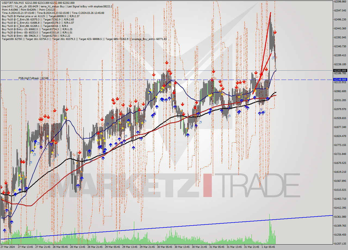The height and width of the screenshot is (250, 348).
Task: Click the 62392.045 price axis label
Action: 340,37
